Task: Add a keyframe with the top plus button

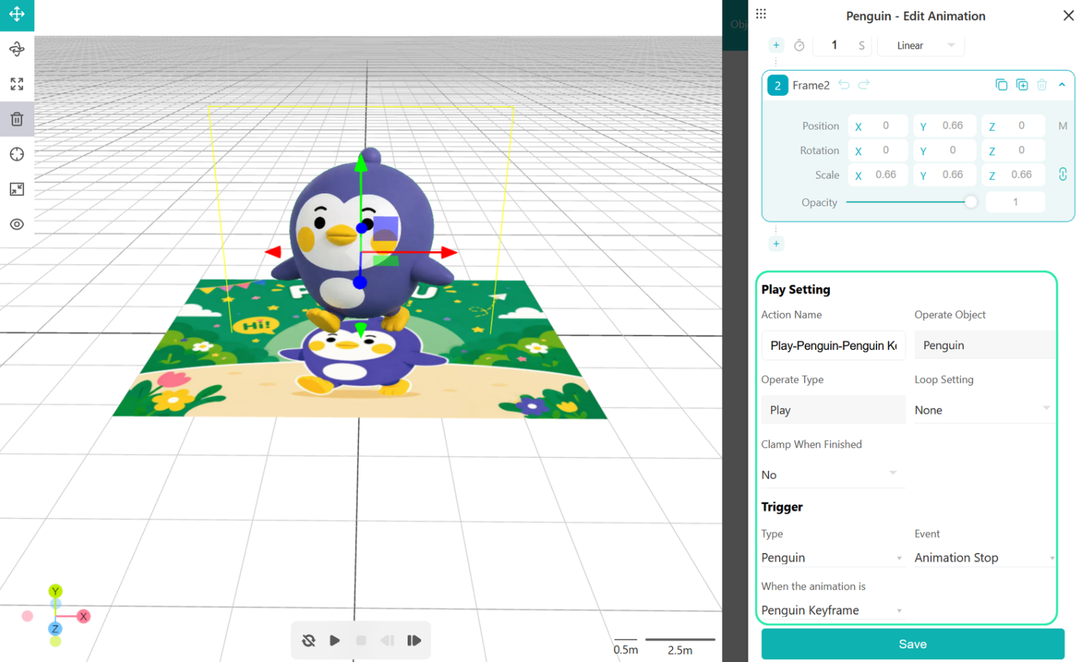Action: coord(776,45)
